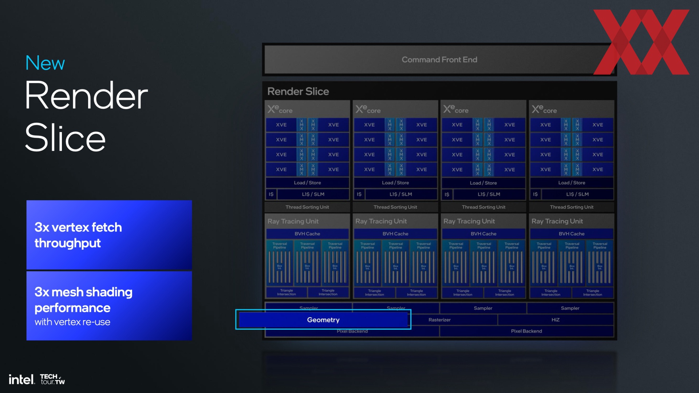Click the Intel logo
This screenshot has width=699, height=393.
tap(21, 380)
